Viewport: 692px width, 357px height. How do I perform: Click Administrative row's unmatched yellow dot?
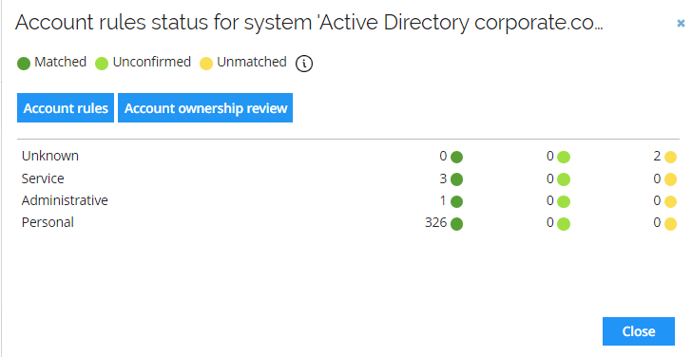670,201
